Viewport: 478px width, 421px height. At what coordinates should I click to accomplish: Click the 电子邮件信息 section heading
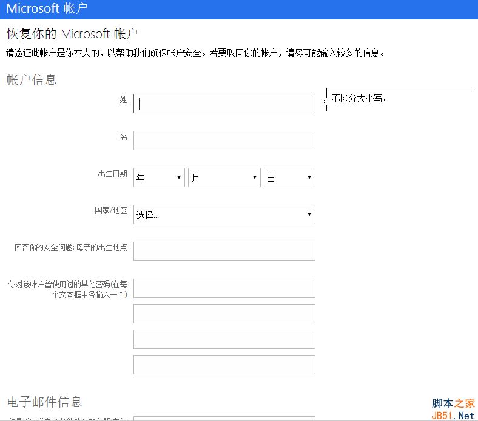[x=44, y=402]
